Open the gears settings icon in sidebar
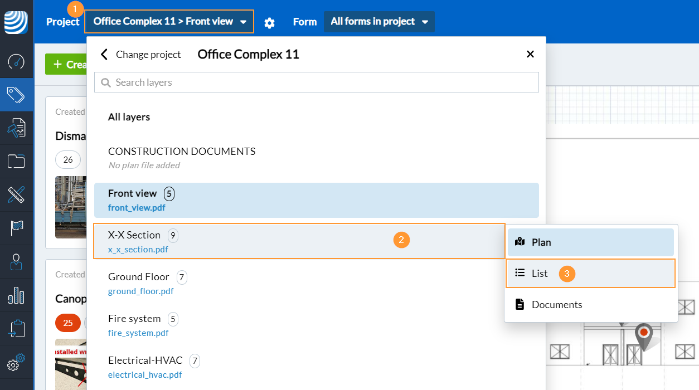The width and height of the screenshot is (699, 390). 16,363
